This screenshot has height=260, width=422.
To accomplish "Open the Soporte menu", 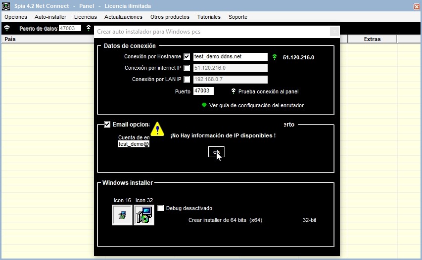I will pyautogui.click(x=238, y=17).
